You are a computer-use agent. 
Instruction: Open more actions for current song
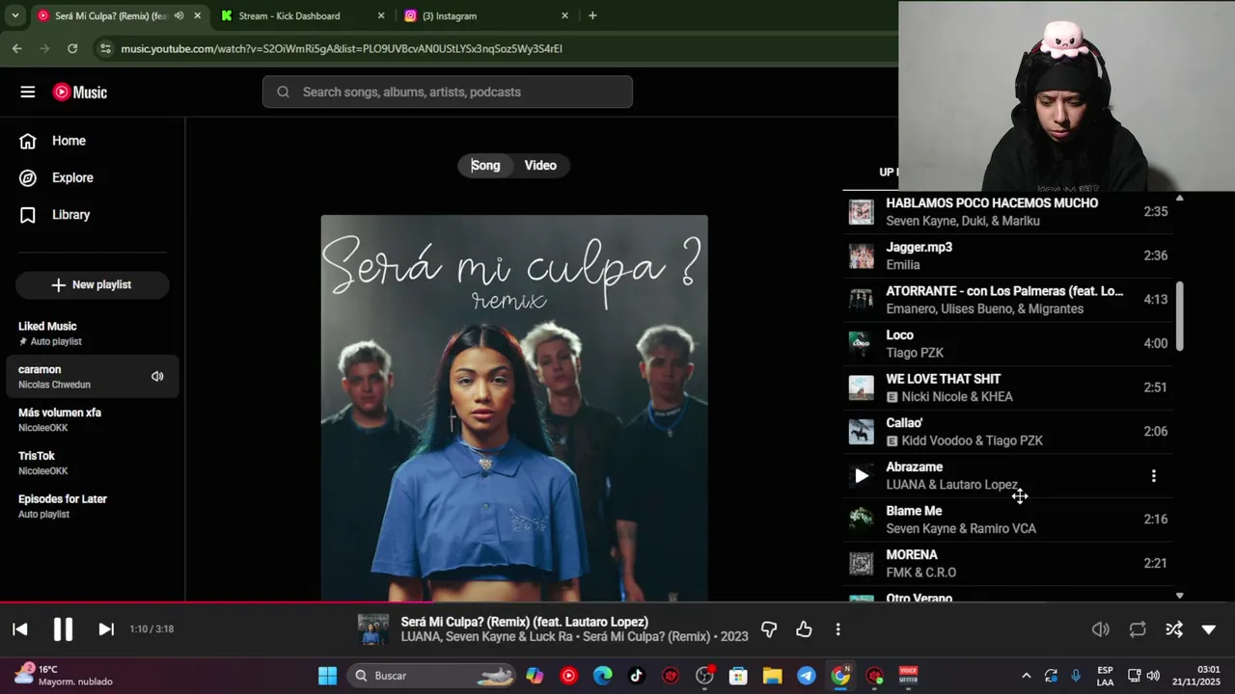pyautogui.click(x=837, y=629)
